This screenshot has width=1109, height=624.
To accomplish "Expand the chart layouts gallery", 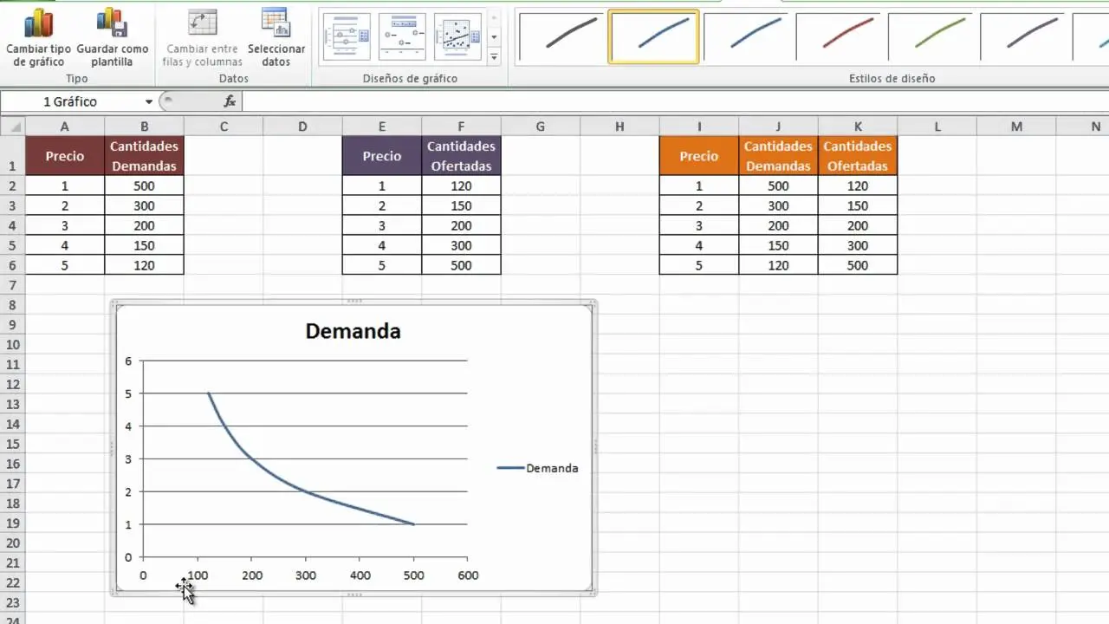I will point(494,57).
